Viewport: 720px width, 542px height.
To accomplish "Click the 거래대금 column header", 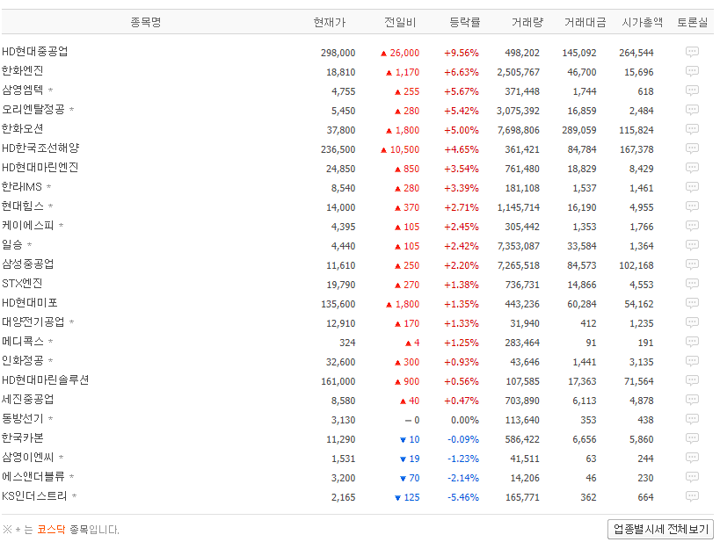I will pos(585,22).
